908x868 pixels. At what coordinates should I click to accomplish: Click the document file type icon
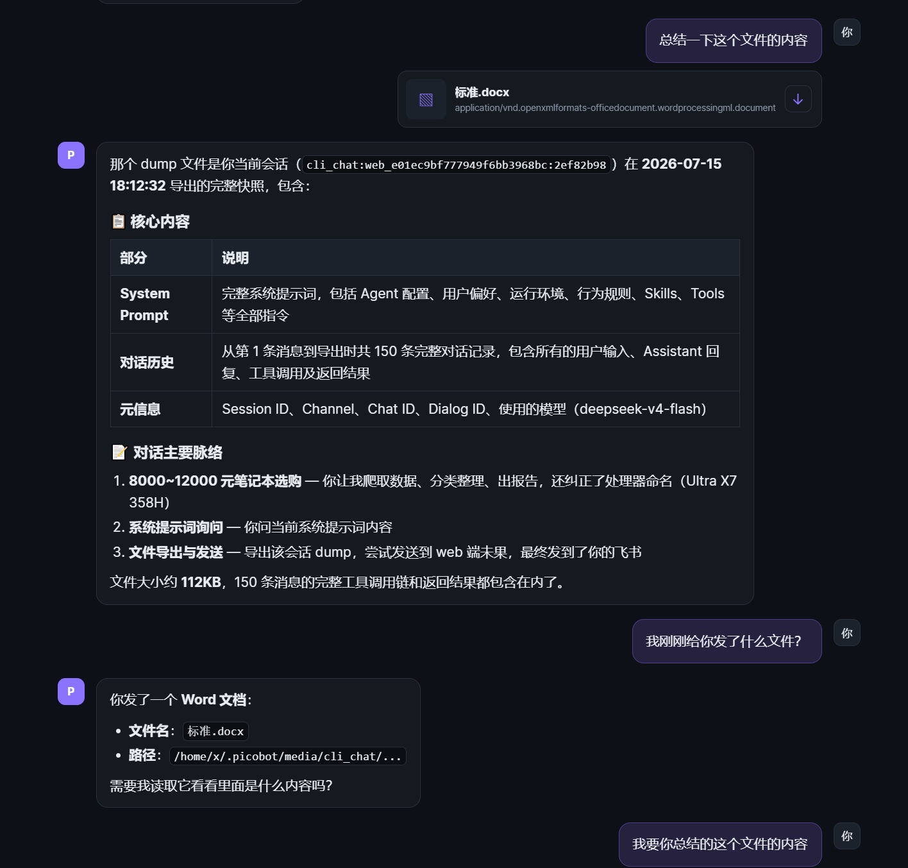pyautogui.click(x=426, y=99)
